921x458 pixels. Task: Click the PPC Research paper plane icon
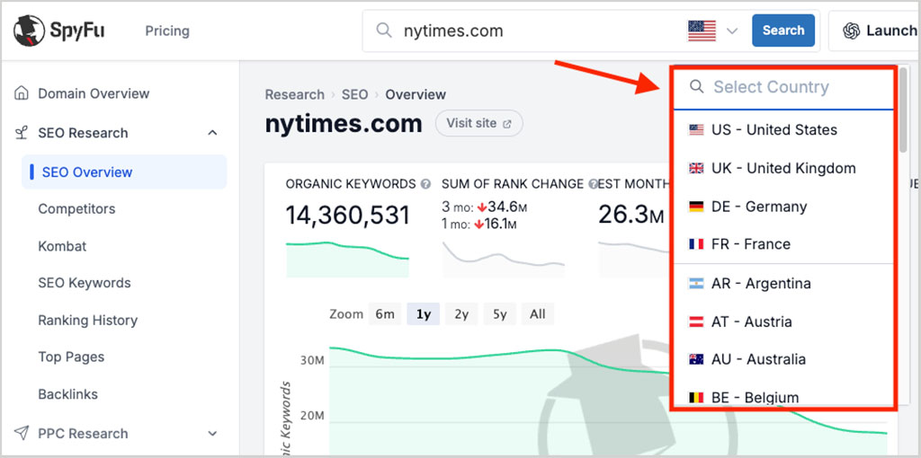tap(22, 434)
